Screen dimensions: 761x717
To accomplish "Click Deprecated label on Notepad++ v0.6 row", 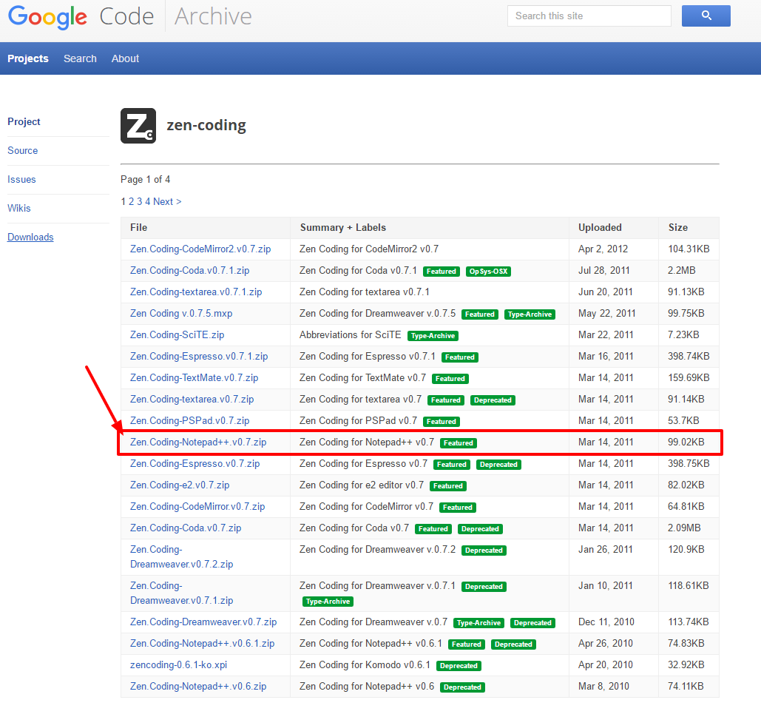I will coord(462,687).
